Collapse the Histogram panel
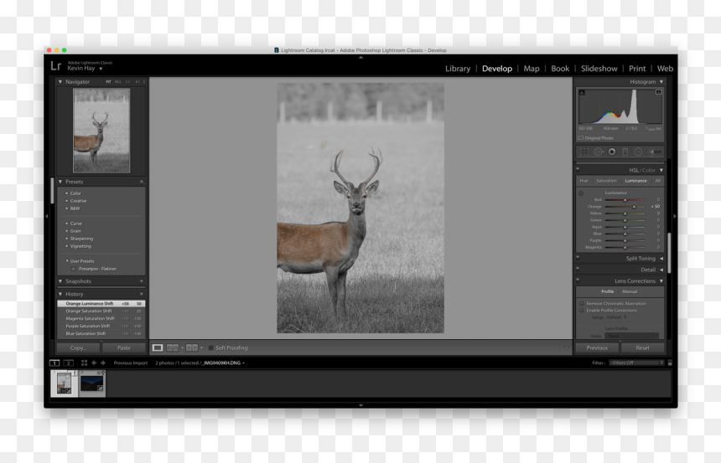Screen dimensions: 721x463 (661, 82)
